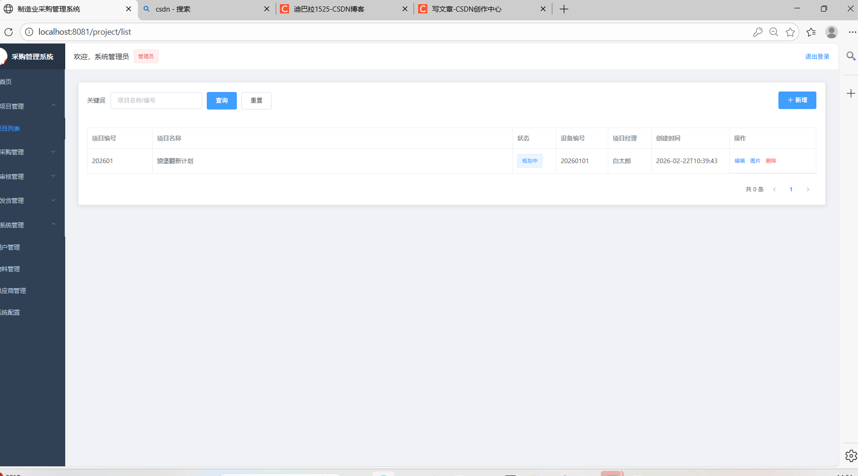Open the sidebar settings gear icon

click(x=851, y=456)
